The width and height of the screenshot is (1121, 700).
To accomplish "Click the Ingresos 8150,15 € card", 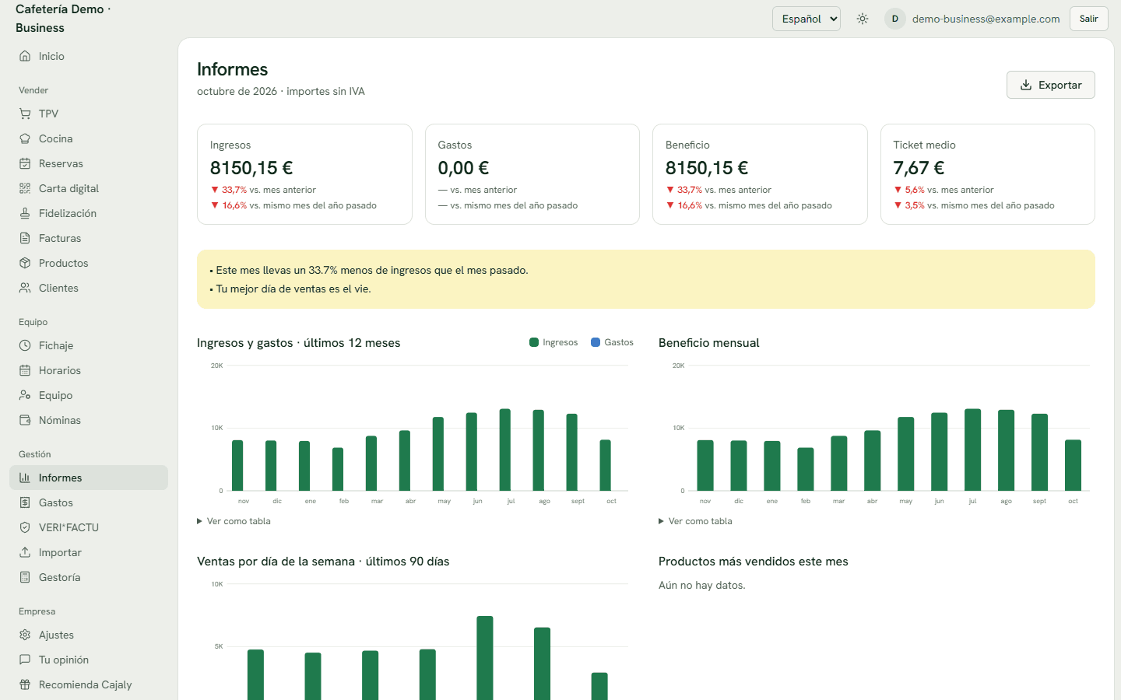I will click(304, 174).
